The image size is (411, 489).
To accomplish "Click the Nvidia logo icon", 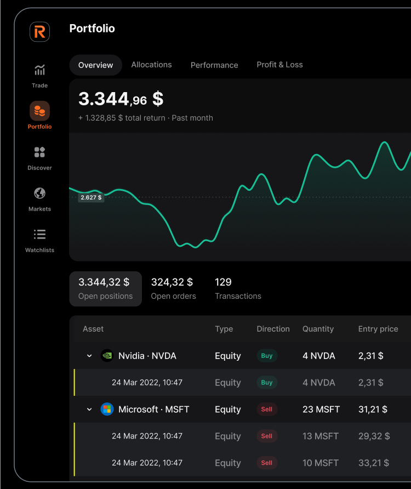I will [107, 356].
